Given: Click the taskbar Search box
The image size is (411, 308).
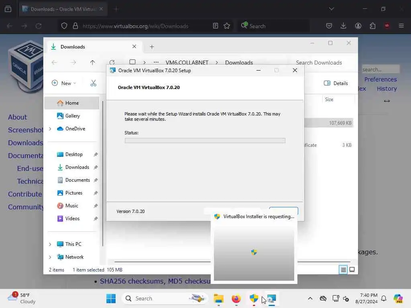Looking at the screenshot, I should coord(165,298).
